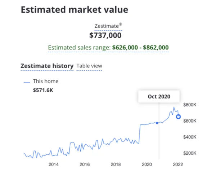Click the $400K y-axis label
Viewport: 216px width, 180px height.
point(189,137)
